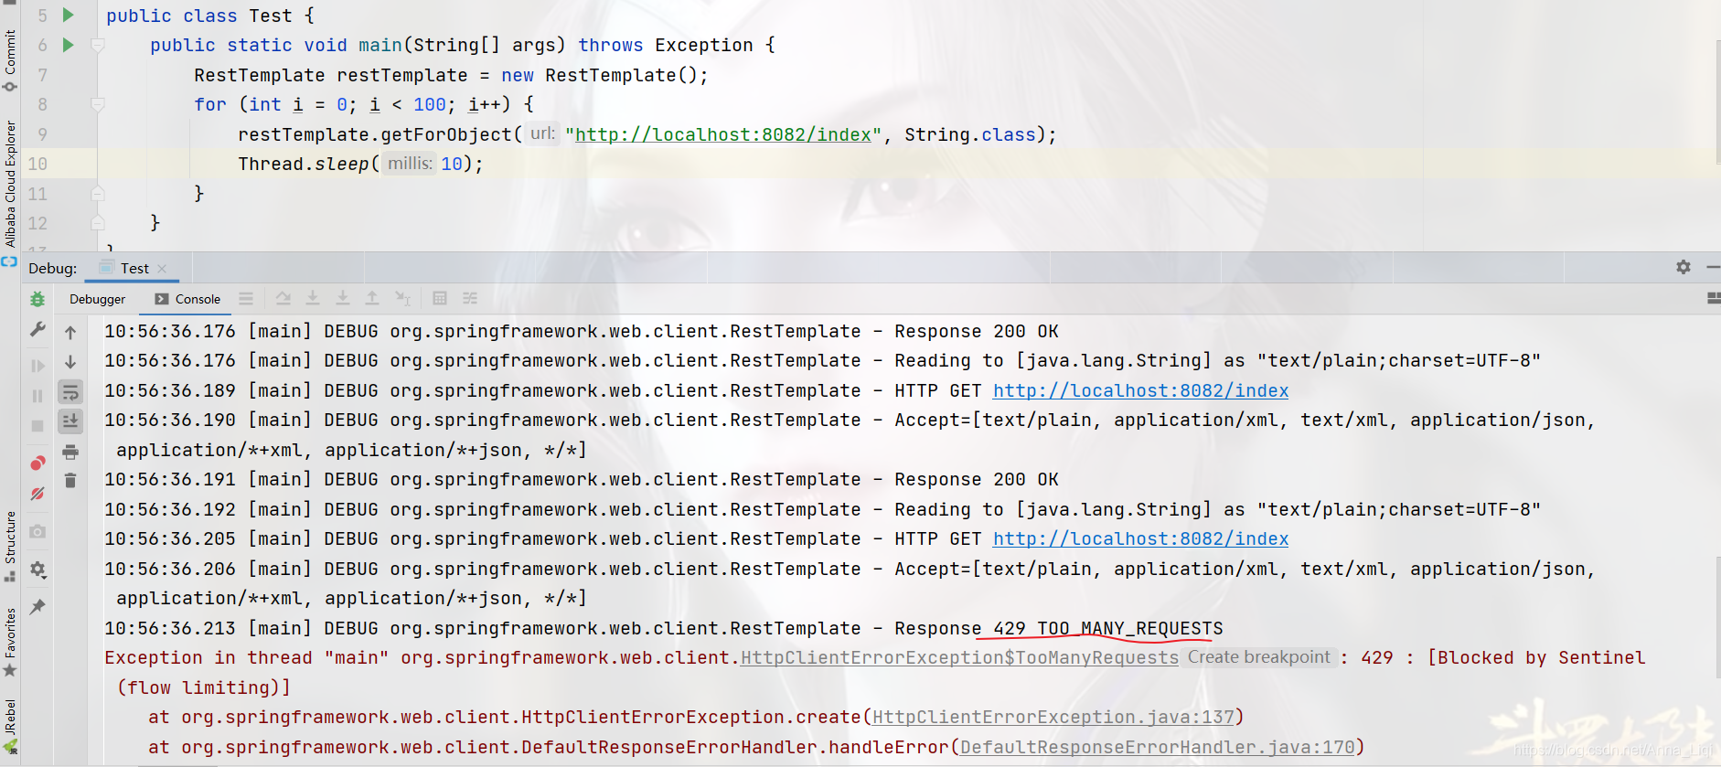Switch to the Debugger tab

(x=97, y=299)
